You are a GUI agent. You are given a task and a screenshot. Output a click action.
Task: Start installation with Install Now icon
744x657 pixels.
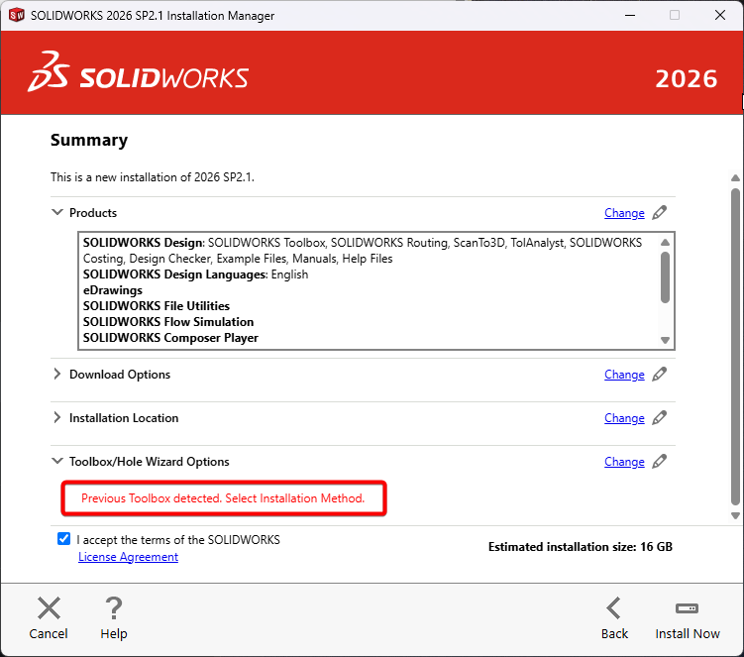[x=687, y=608]
